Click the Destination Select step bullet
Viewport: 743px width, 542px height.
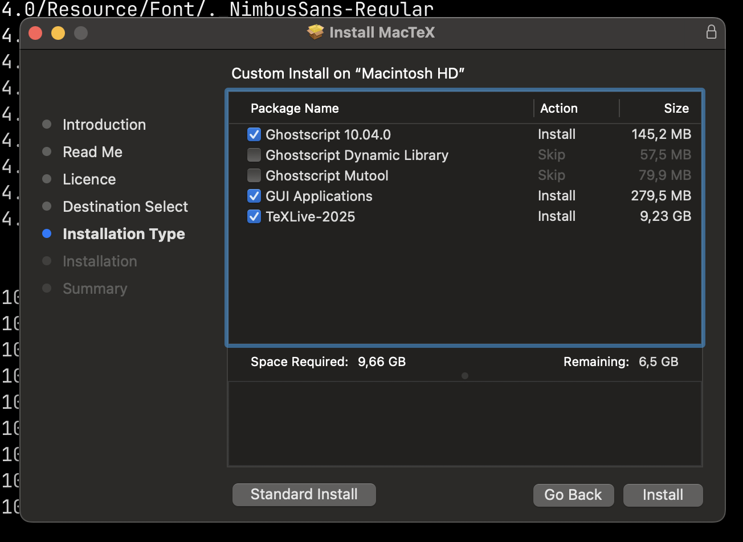pyautogui.click(x=47, y=206)
